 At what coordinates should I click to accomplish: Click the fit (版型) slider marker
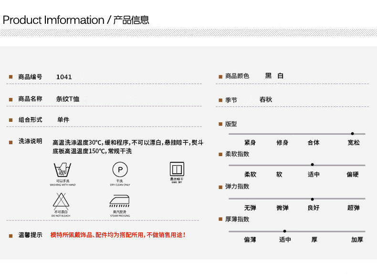[x=352, y=134]
